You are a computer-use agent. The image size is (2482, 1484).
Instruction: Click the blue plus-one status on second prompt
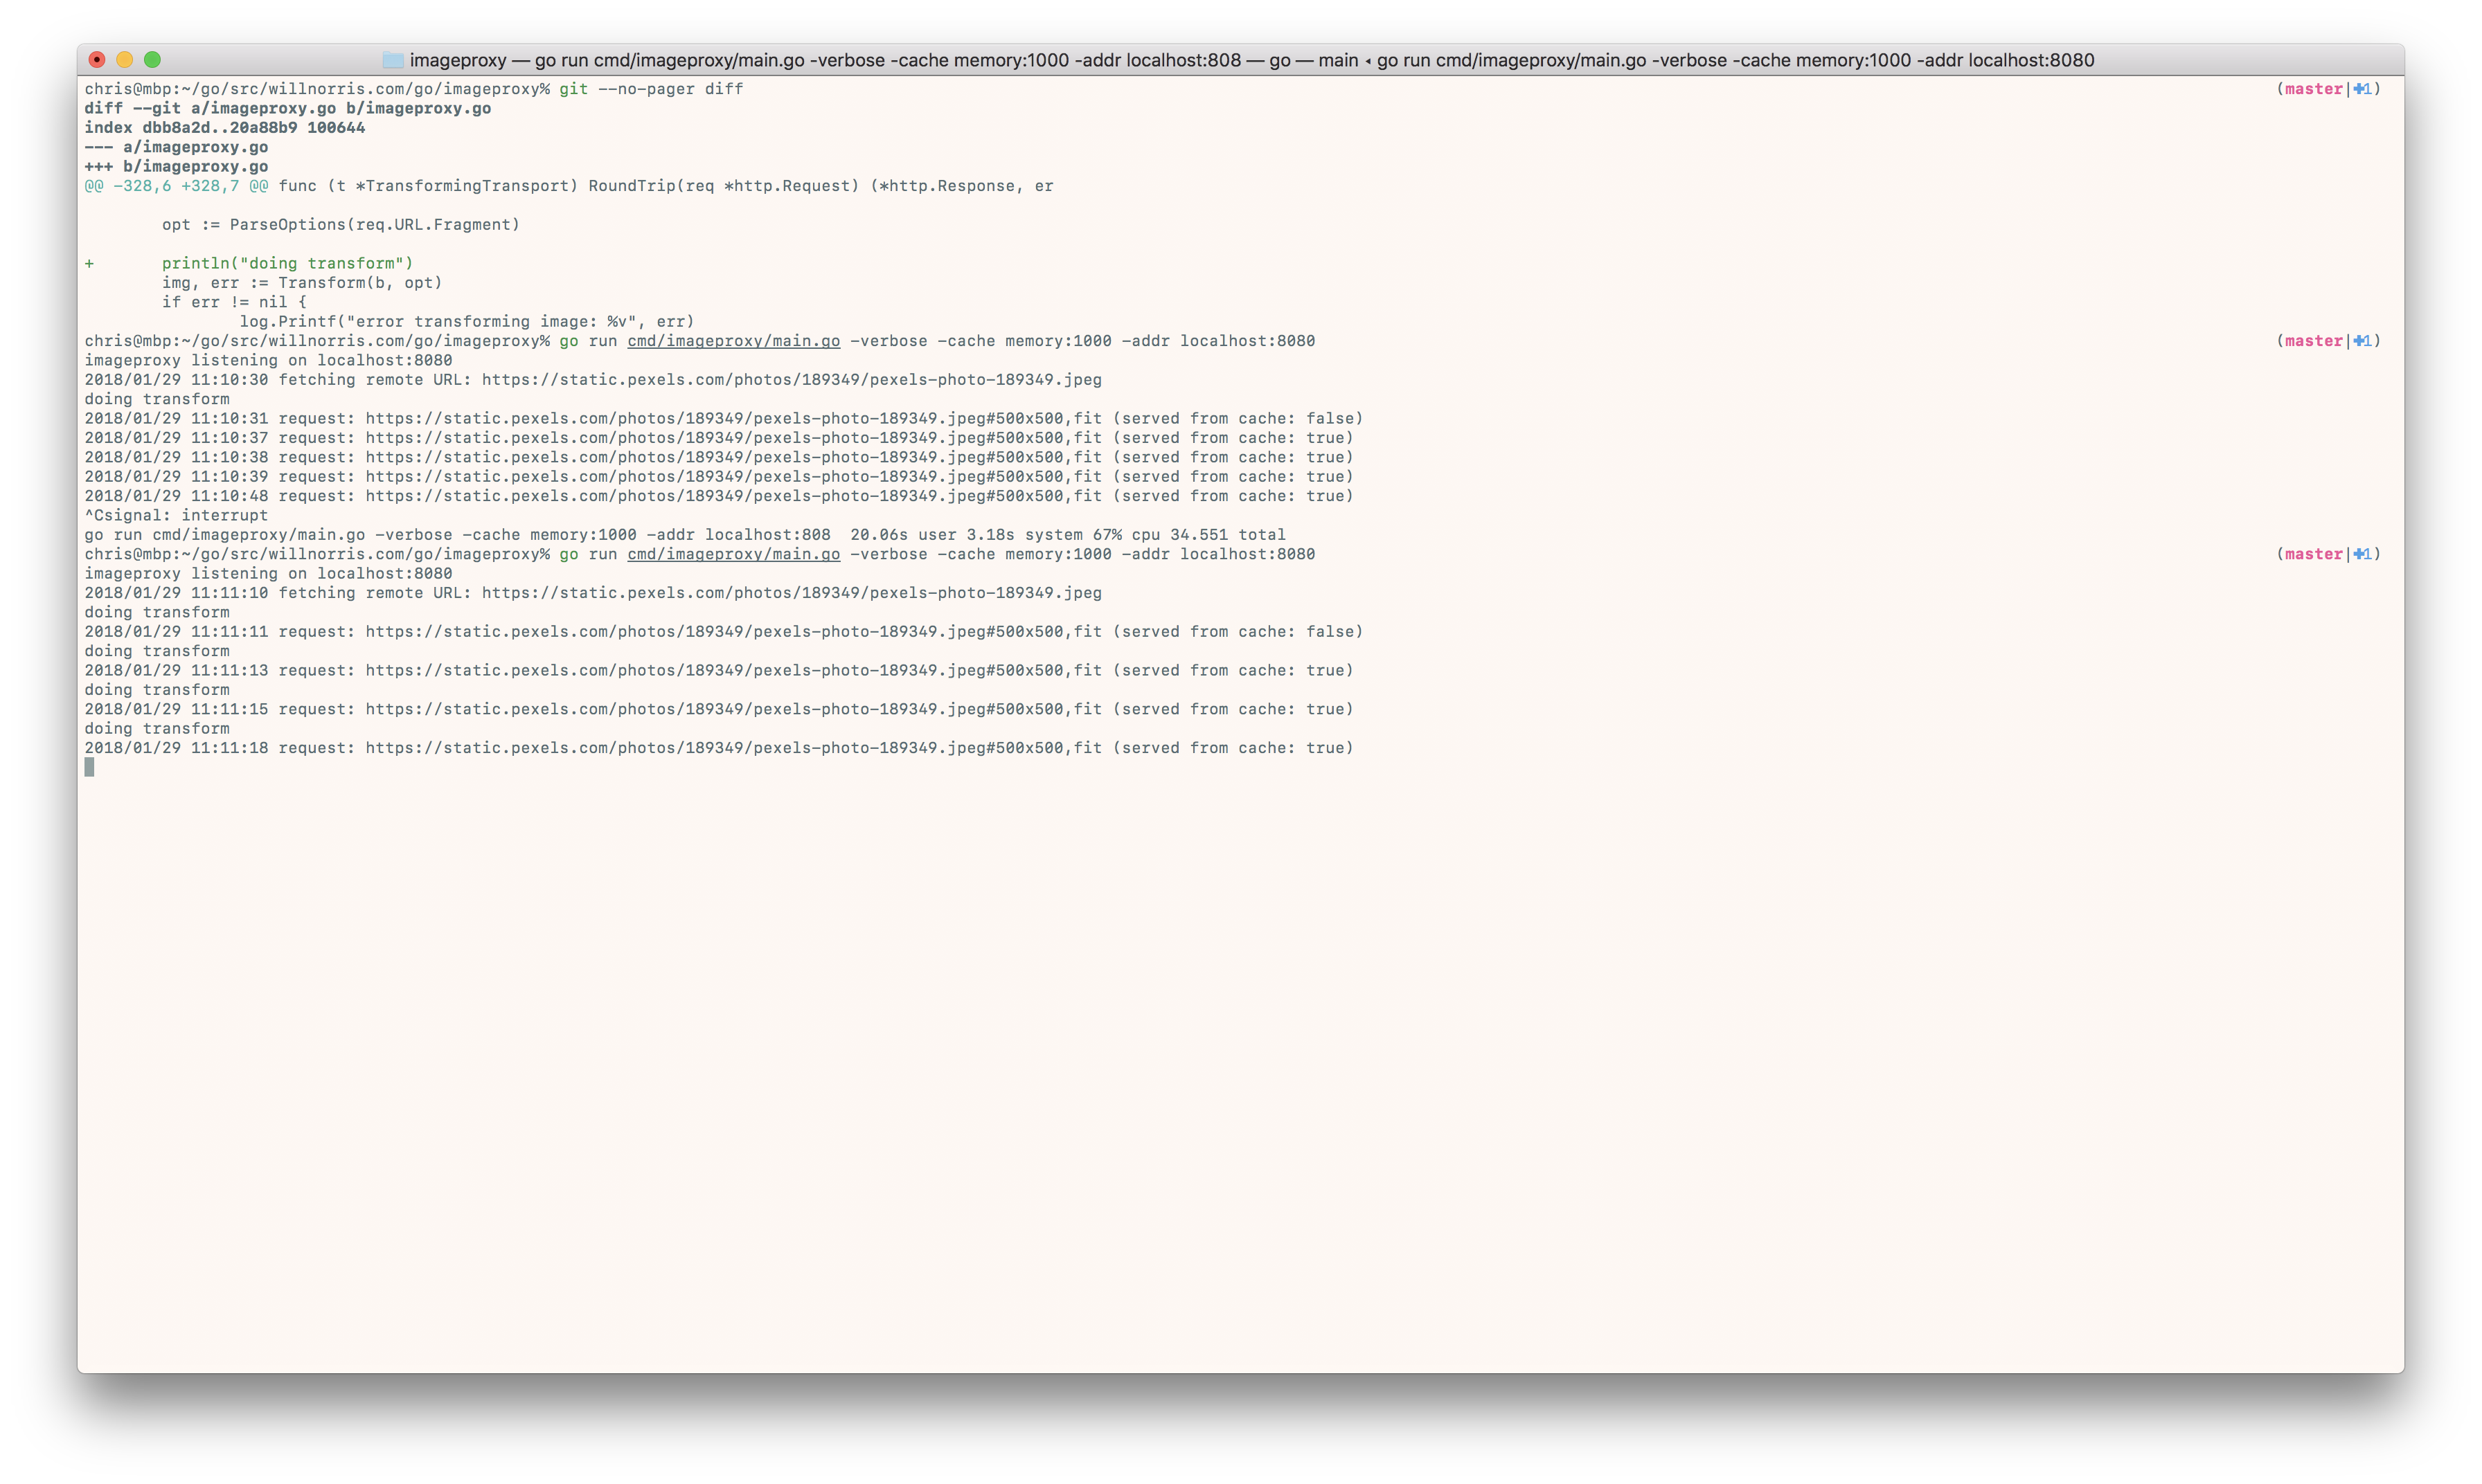click(2362, 341)
